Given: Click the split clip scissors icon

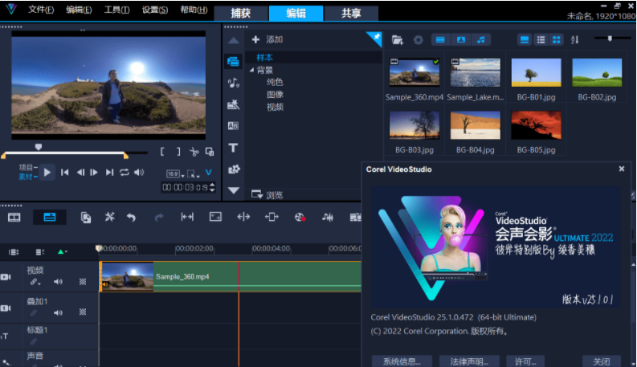Looking at the screenshot, I should (x=194, y=152).
